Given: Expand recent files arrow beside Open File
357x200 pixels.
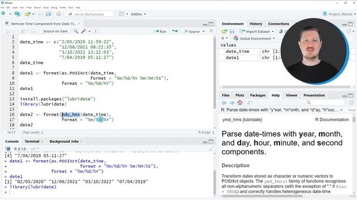Looking at the screenshot, I should [33, 14].
